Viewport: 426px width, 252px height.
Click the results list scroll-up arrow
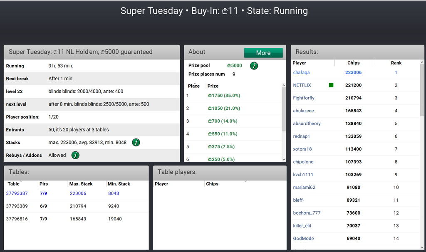pyautogui.click(x=422, y=62)
